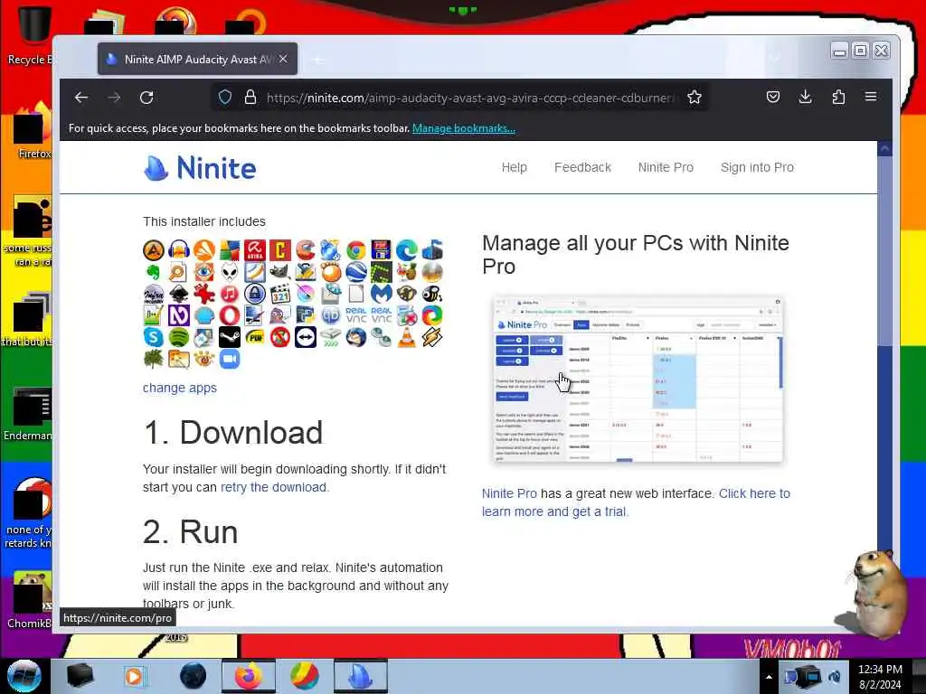Open the Help page in Ninite header

pyautogui.click(x=515, y=167)
